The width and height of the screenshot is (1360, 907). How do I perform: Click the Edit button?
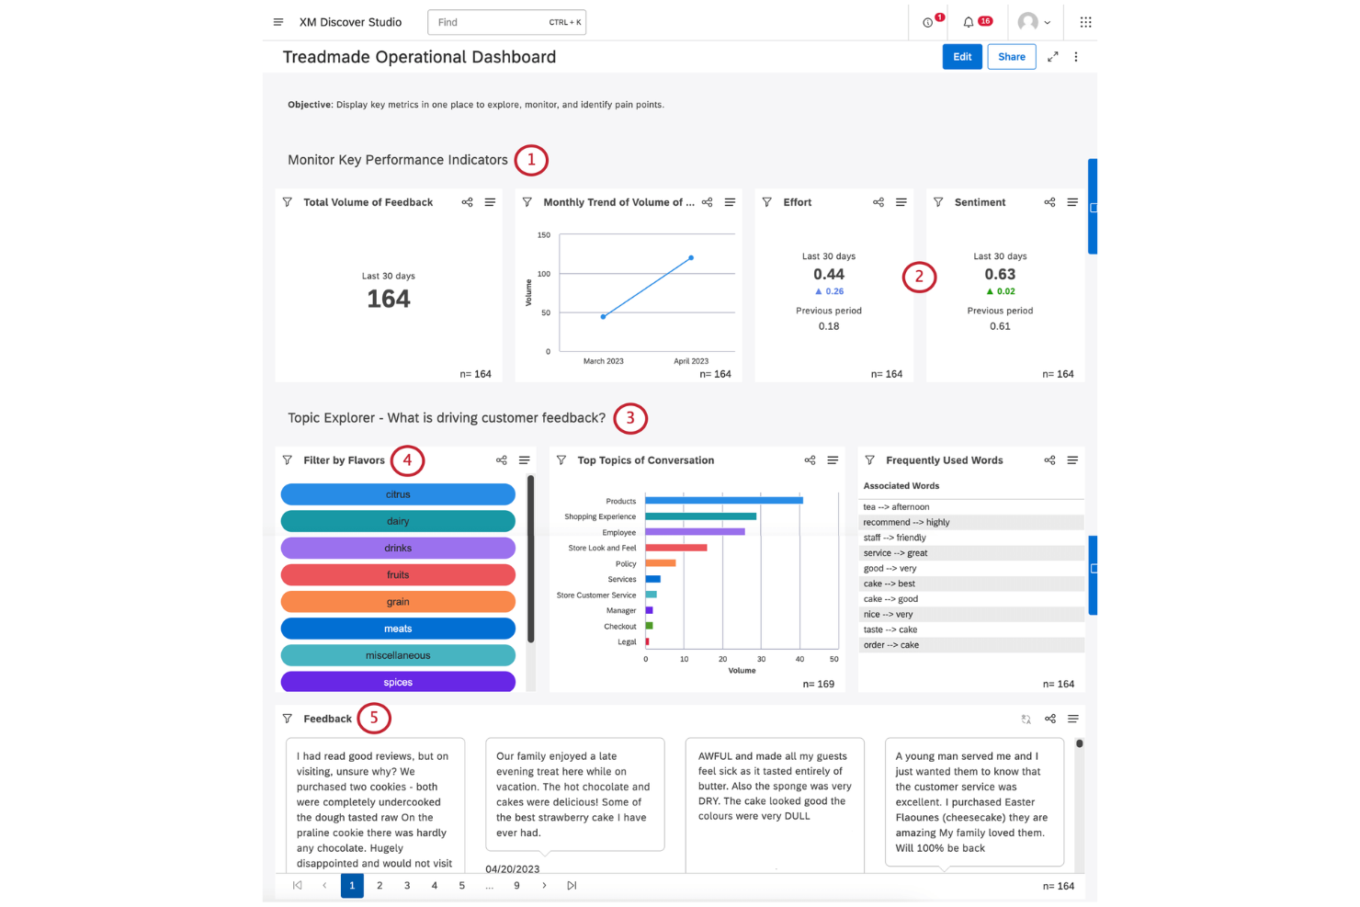(962, 56)
